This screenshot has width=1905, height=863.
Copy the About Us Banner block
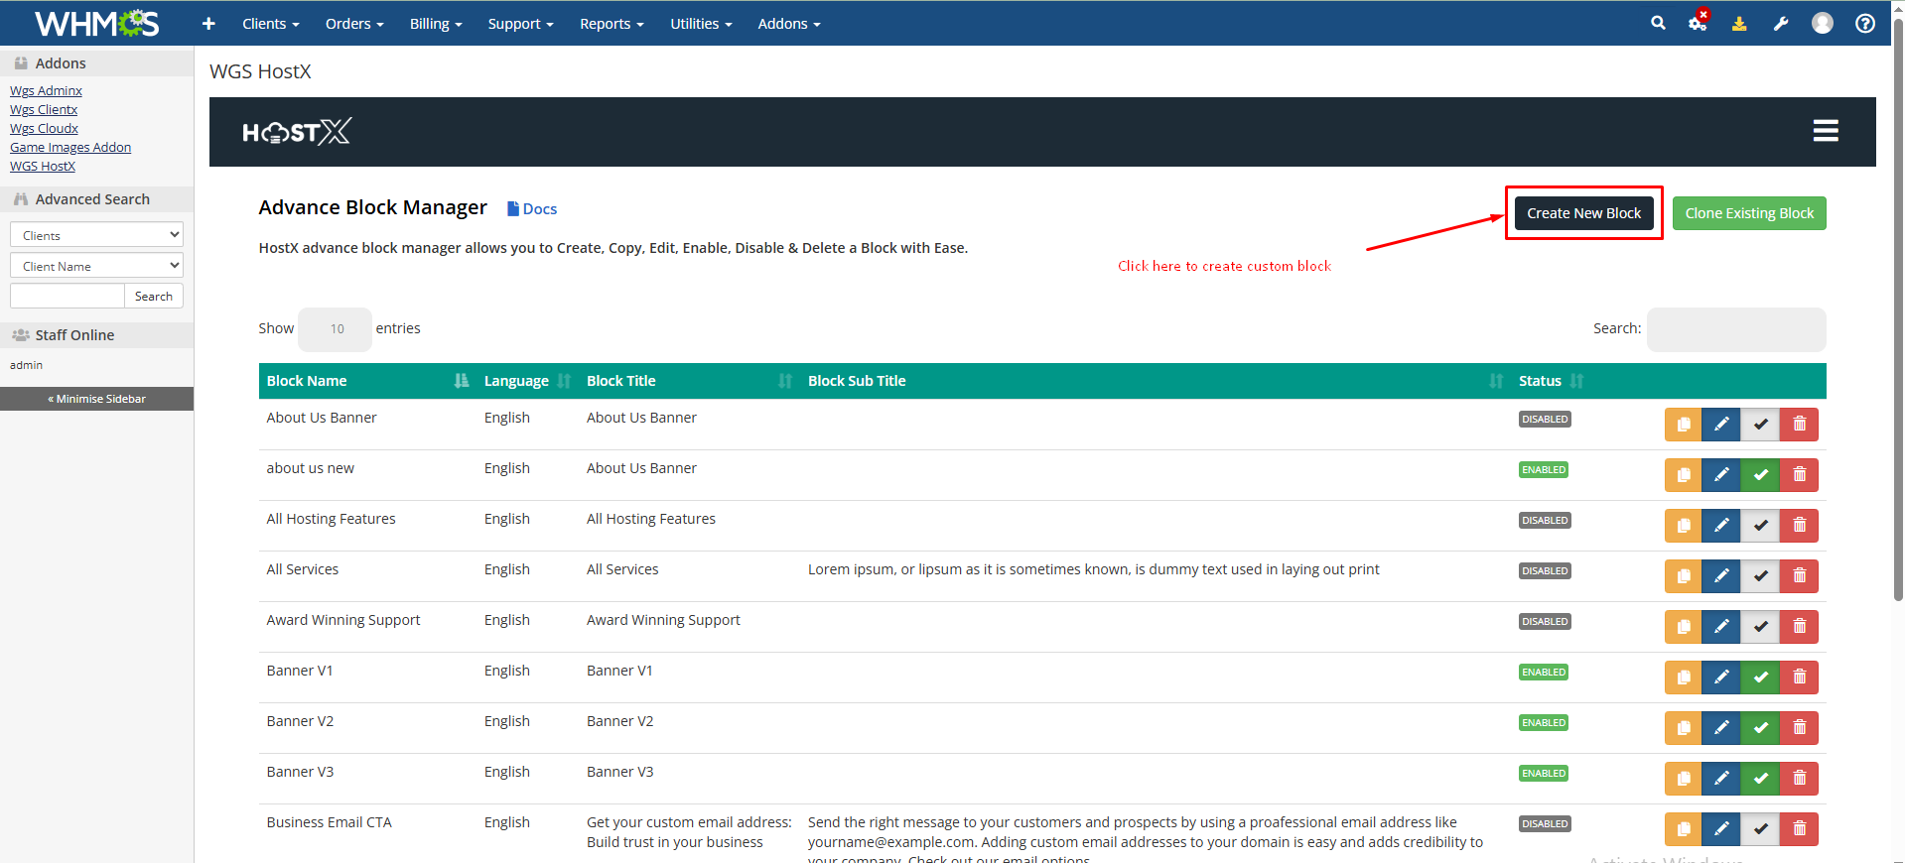(1683, 425)
